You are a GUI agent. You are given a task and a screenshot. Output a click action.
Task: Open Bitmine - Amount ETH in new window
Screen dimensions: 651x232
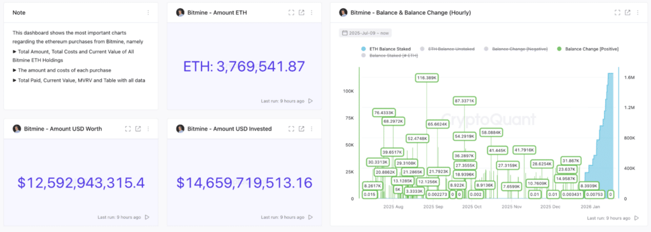[301, 13]
